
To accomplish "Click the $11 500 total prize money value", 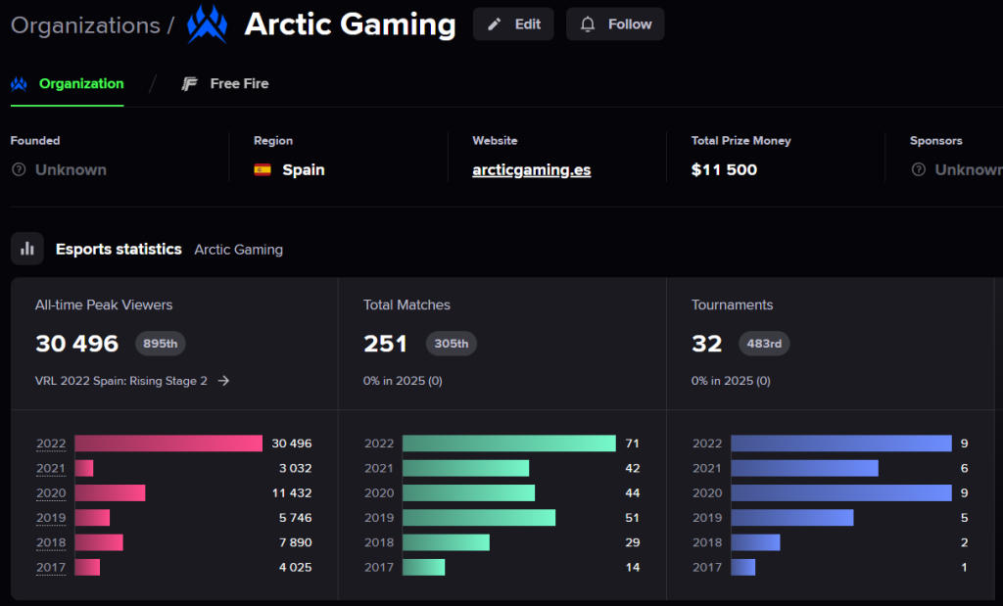I will click(x=724, y=169).
